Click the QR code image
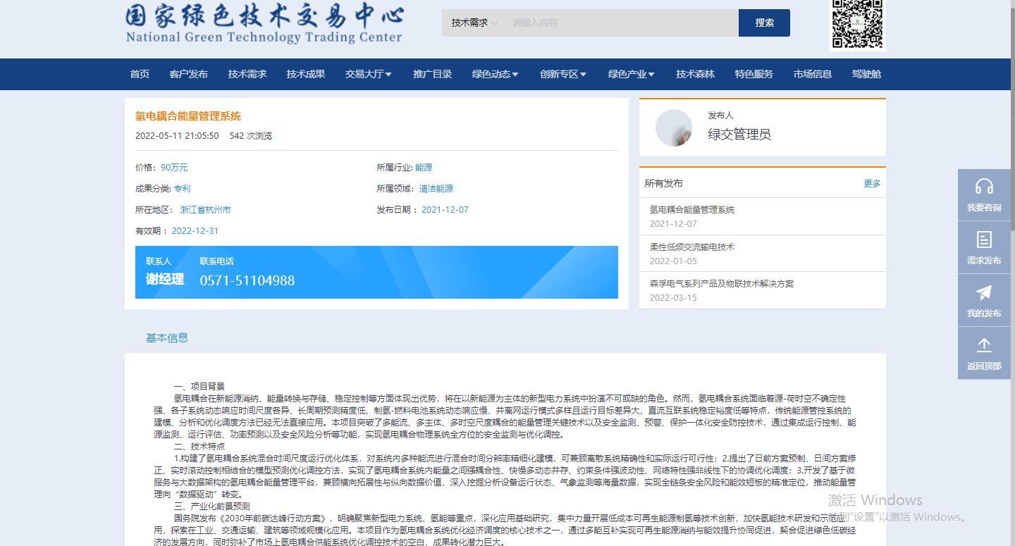This screenshot has width=1015, height=546. coord(857,24)
